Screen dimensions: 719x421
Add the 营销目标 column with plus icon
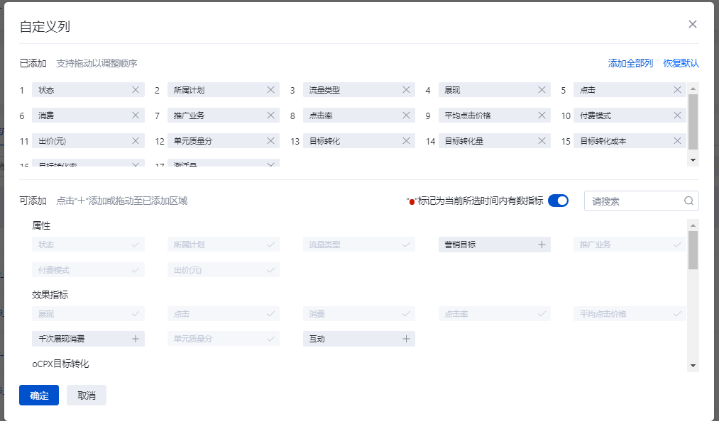pyautogui.click(x=542, y=245)
